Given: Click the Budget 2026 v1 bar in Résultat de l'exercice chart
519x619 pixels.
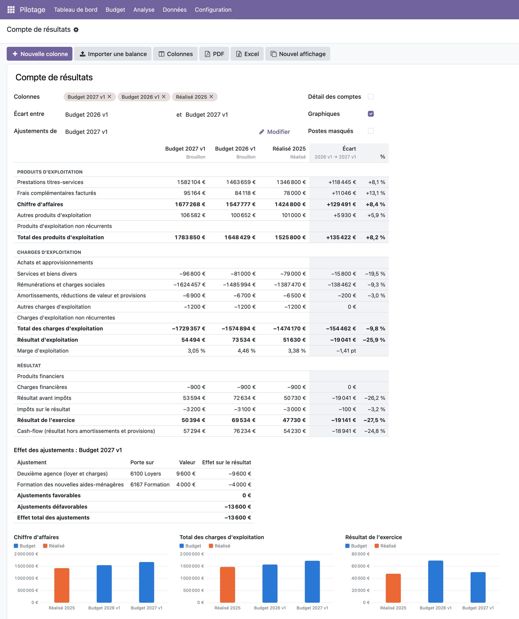Looking at the screenshot, I should (x=436, y=581).
